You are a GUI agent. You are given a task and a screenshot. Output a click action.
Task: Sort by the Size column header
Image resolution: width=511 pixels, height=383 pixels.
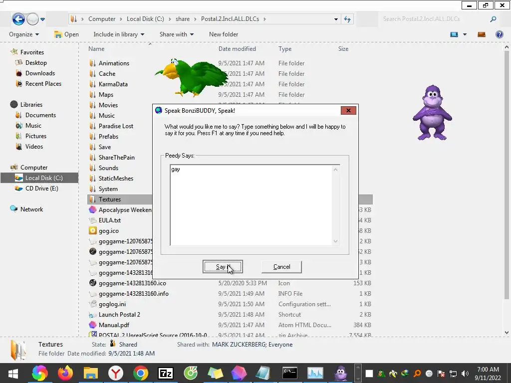(x=343, y=49)
